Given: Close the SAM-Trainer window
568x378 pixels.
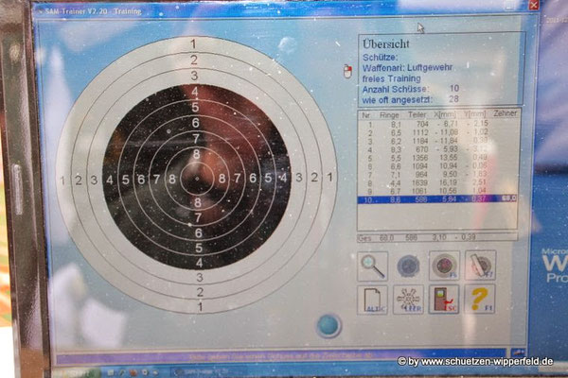Looking at the screenshot, I should click(533, 5).
